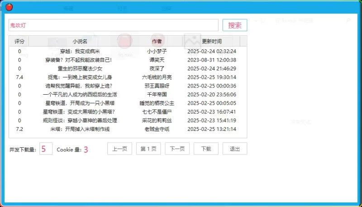This screenshot has height=207, width=362.
Task: Click the 搜索 search button
Action: [234, 25]
